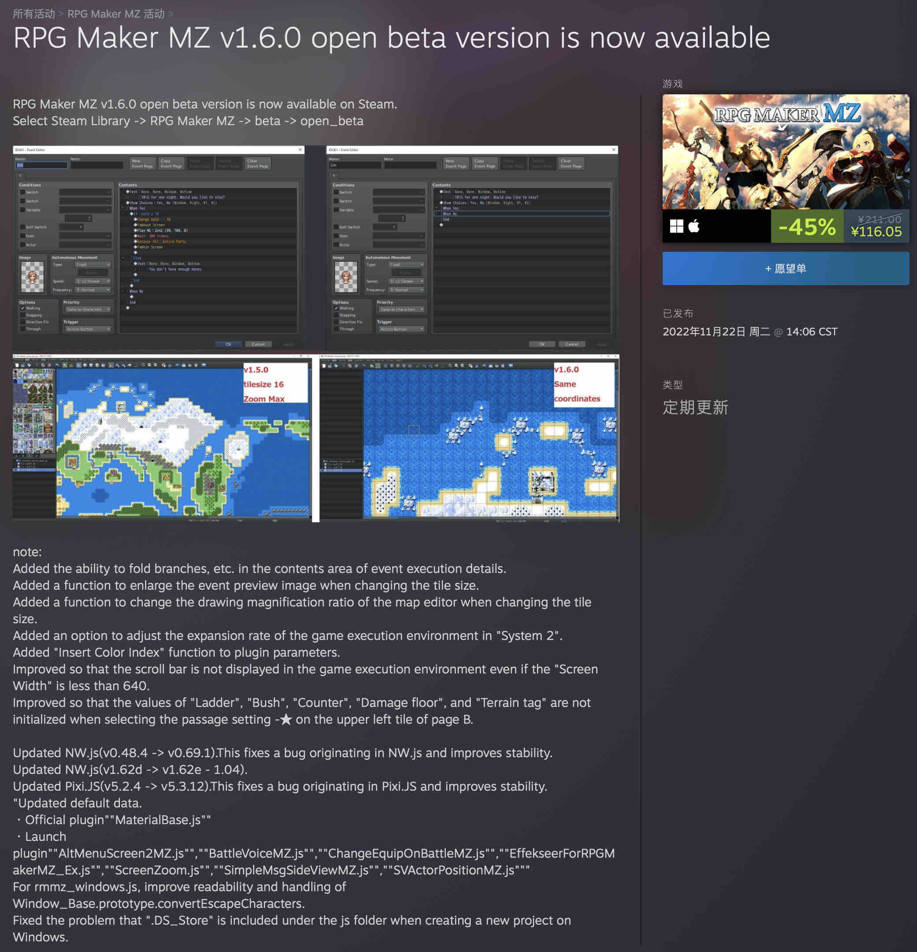The image size is (917, 952).
Task: Click the v1.6.0 open beta headline
Action: click(391, 38)
